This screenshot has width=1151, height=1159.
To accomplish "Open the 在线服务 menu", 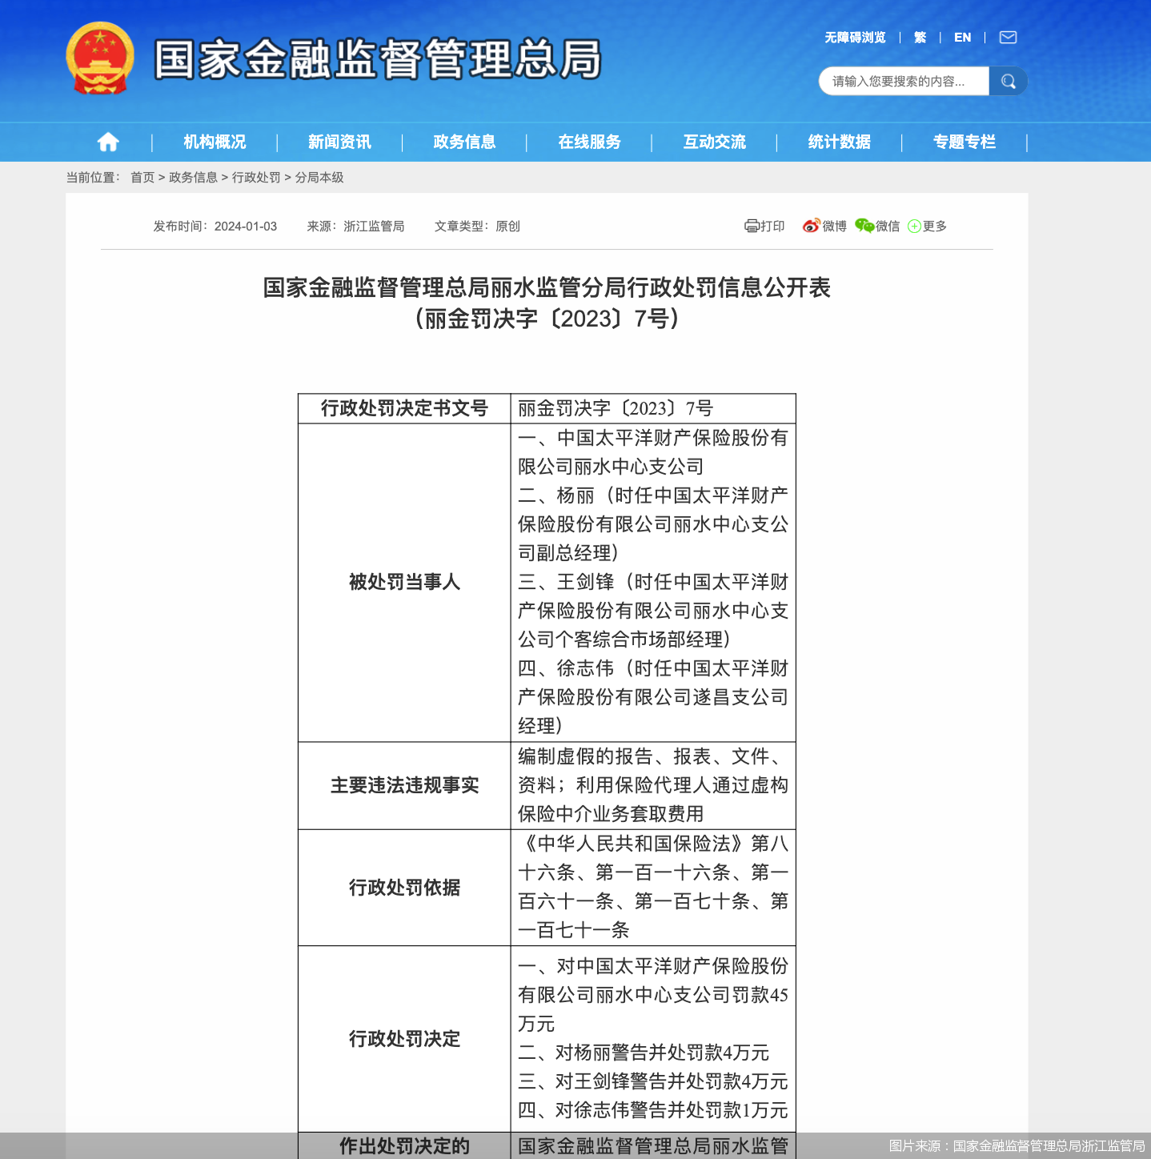I will [590, 142].
